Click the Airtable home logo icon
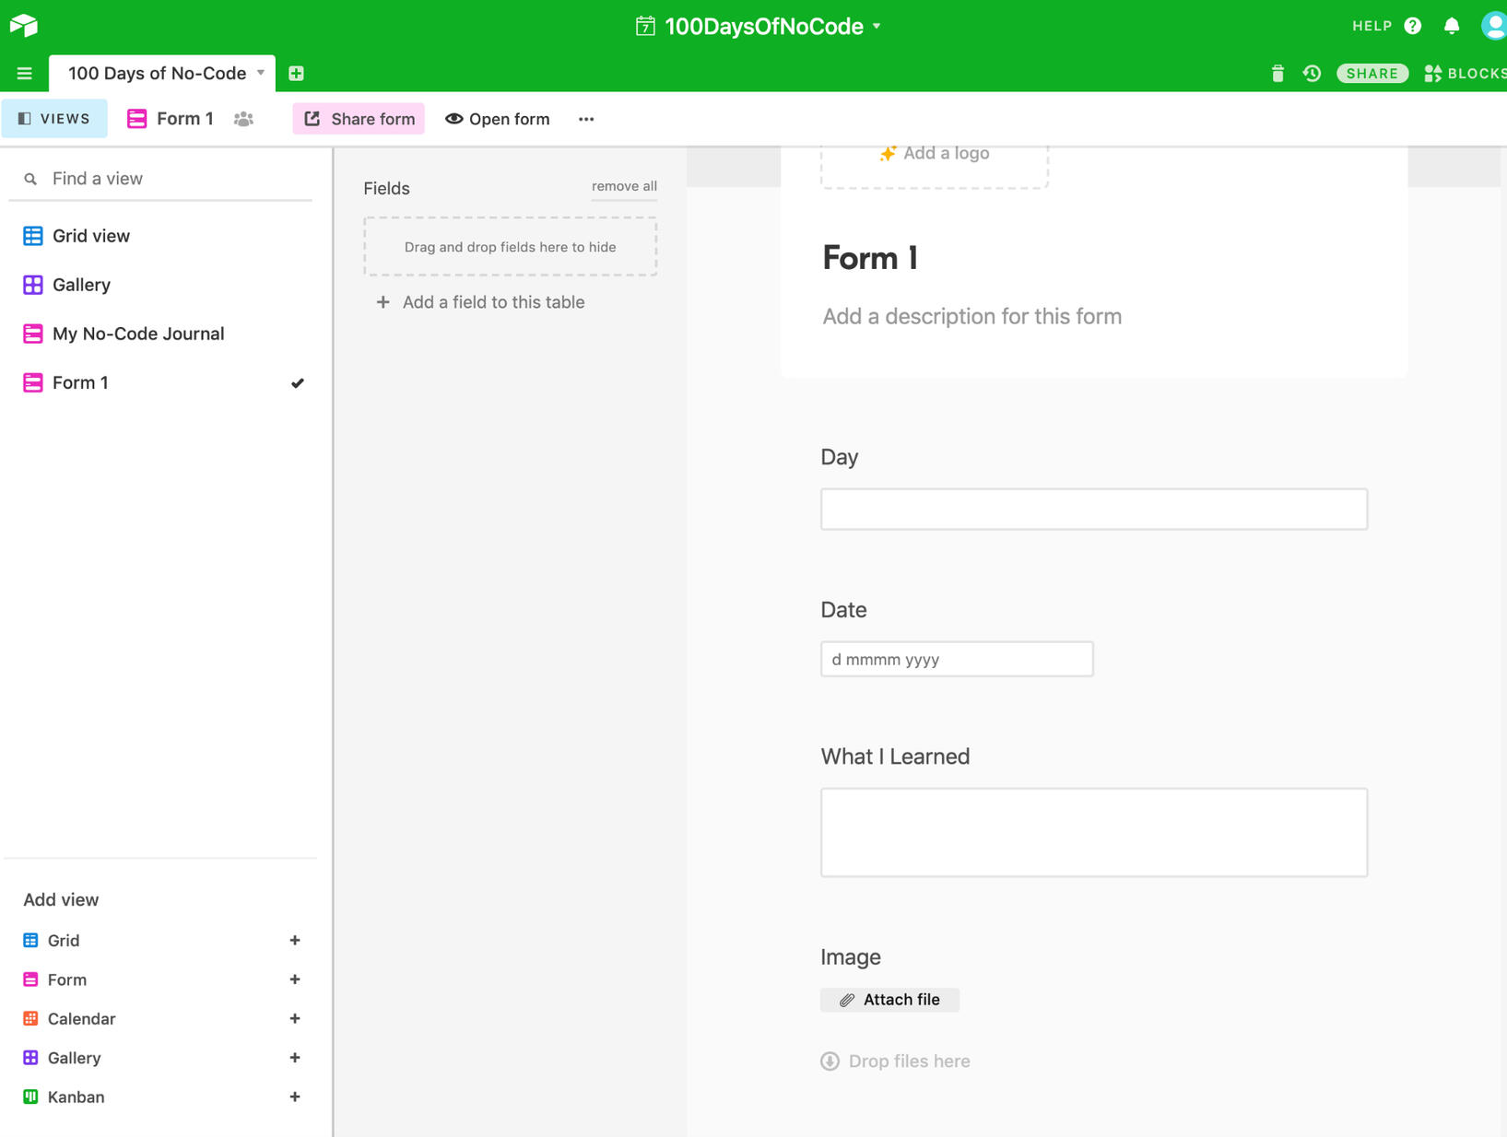 pyautogui.click(x=23, y=25)
